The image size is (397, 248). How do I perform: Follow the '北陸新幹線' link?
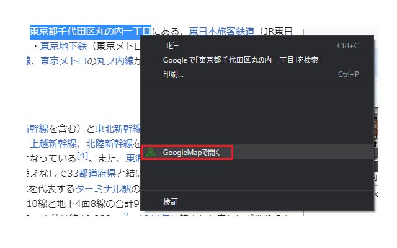109,143
